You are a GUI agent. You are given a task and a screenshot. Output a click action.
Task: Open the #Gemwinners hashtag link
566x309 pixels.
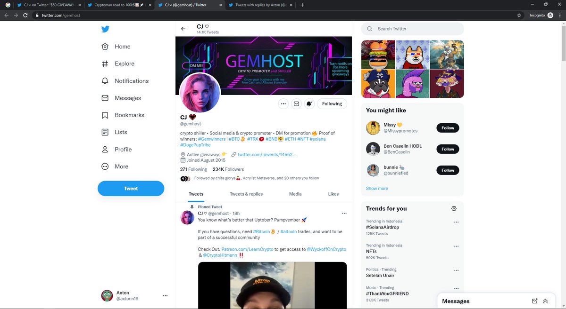click(212, 139)
